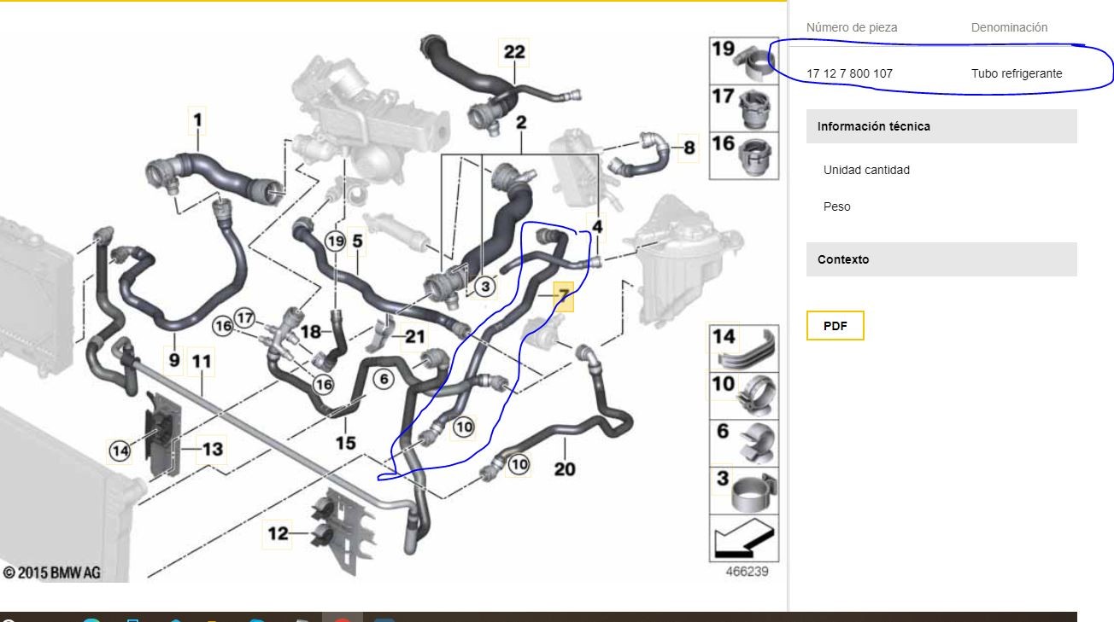Image resolution: width=1114 pixels, height=622 pixels.
Task: Select circled 3 callout in diagram
Action: (485, 286)
